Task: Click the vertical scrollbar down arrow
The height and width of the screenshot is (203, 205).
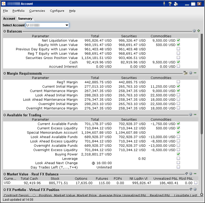Action: coord(202,194)
